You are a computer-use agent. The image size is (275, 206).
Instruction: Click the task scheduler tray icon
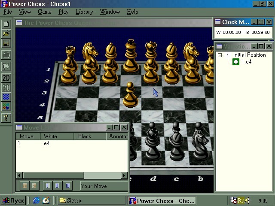(x=233, y=200)
